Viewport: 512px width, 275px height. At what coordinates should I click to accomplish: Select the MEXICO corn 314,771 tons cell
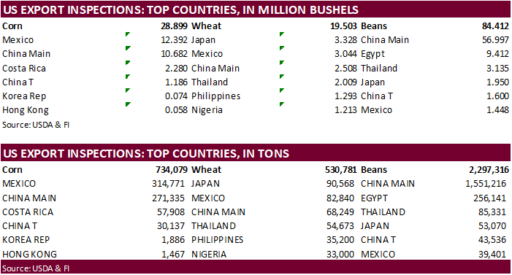click(x=168, y=184)
